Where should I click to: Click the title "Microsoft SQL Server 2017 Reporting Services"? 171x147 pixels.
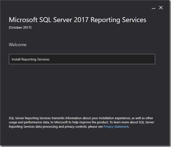coord(77,20)
